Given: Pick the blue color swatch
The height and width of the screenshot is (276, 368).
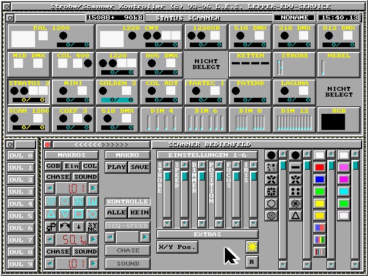Looking at the screenshot, I should pyautogui.click(x=320, y=179).
